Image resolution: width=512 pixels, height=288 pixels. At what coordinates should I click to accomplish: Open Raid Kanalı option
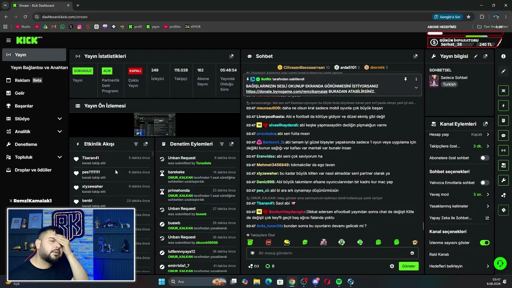click(x=439, y=254)
